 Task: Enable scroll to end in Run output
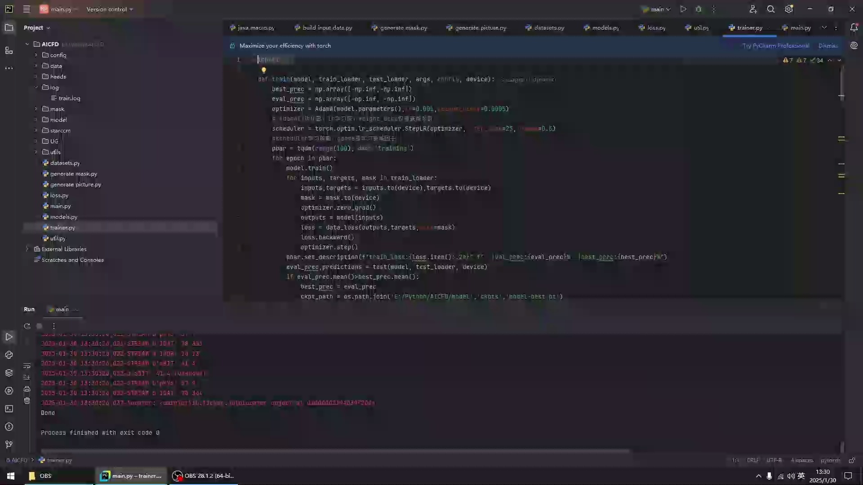[x=27, y=377]
